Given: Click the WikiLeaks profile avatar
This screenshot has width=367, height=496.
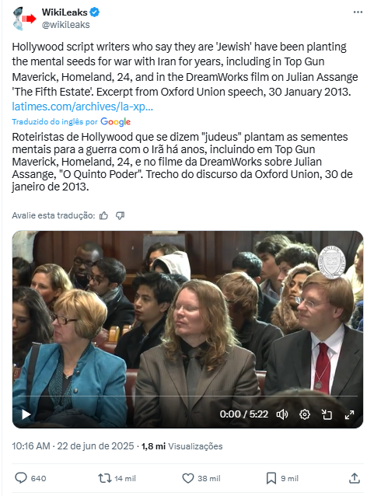Looking at the screenshot, I should click(24, 19).
